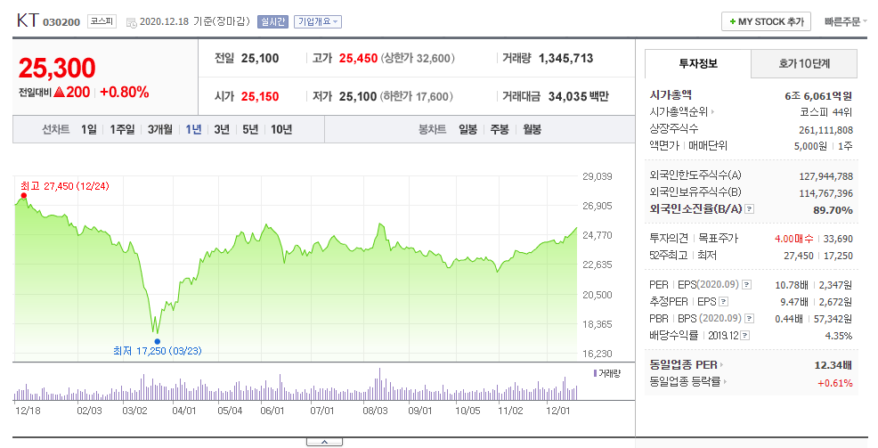
Task: Show the 10년 line chart
Action: [x=281, y=129]
